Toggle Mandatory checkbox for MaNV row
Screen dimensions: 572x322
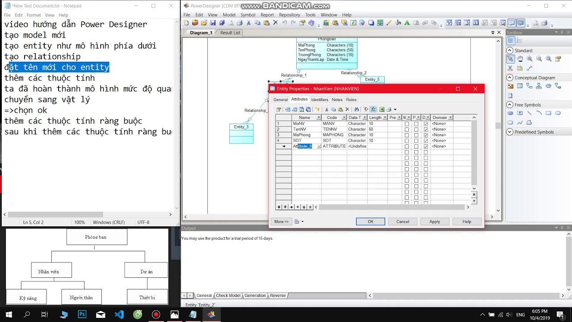407,124
